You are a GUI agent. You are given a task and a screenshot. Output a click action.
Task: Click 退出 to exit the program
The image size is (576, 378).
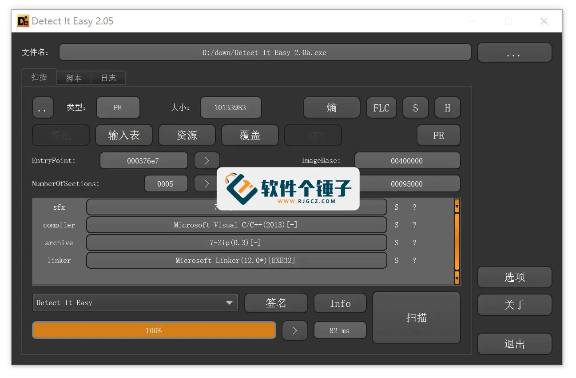514,344
